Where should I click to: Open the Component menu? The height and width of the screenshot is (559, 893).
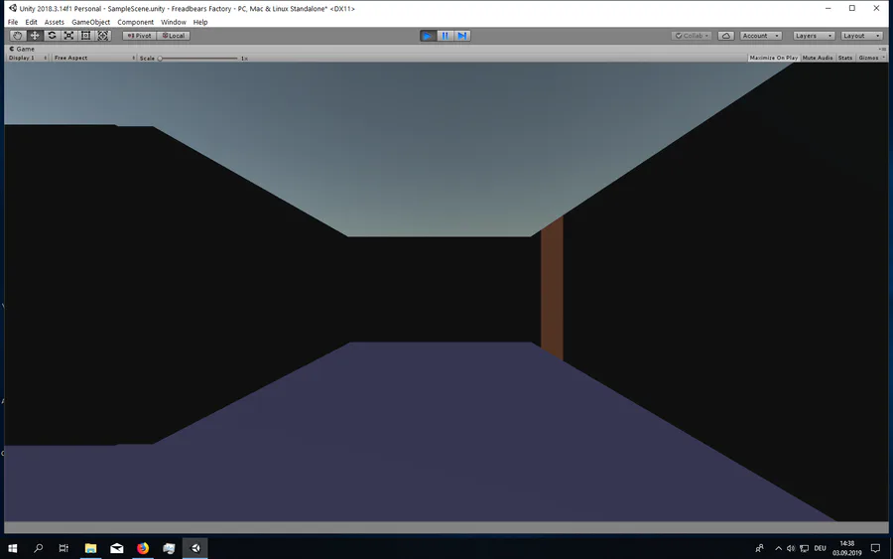(136, 22)
